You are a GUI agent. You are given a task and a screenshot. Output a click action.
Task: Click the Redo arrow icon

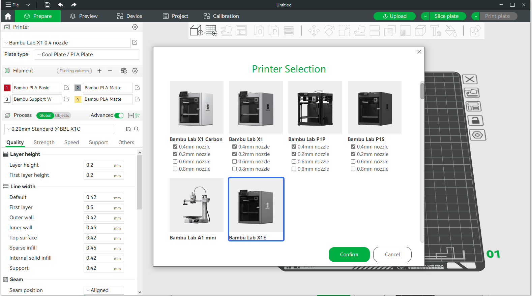click(74, 5)
